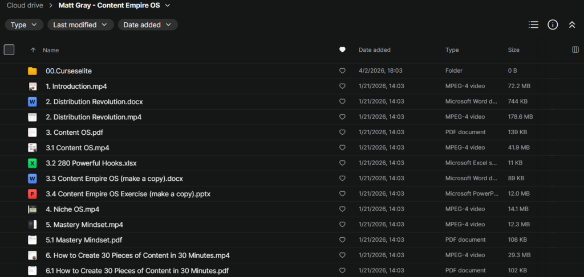Image resolution: width=584 pixels, height=277 pixels.
Task: Open 5. Mastery Mindset.mp4 video thumbnail
Action: click(x=33, y=225)
